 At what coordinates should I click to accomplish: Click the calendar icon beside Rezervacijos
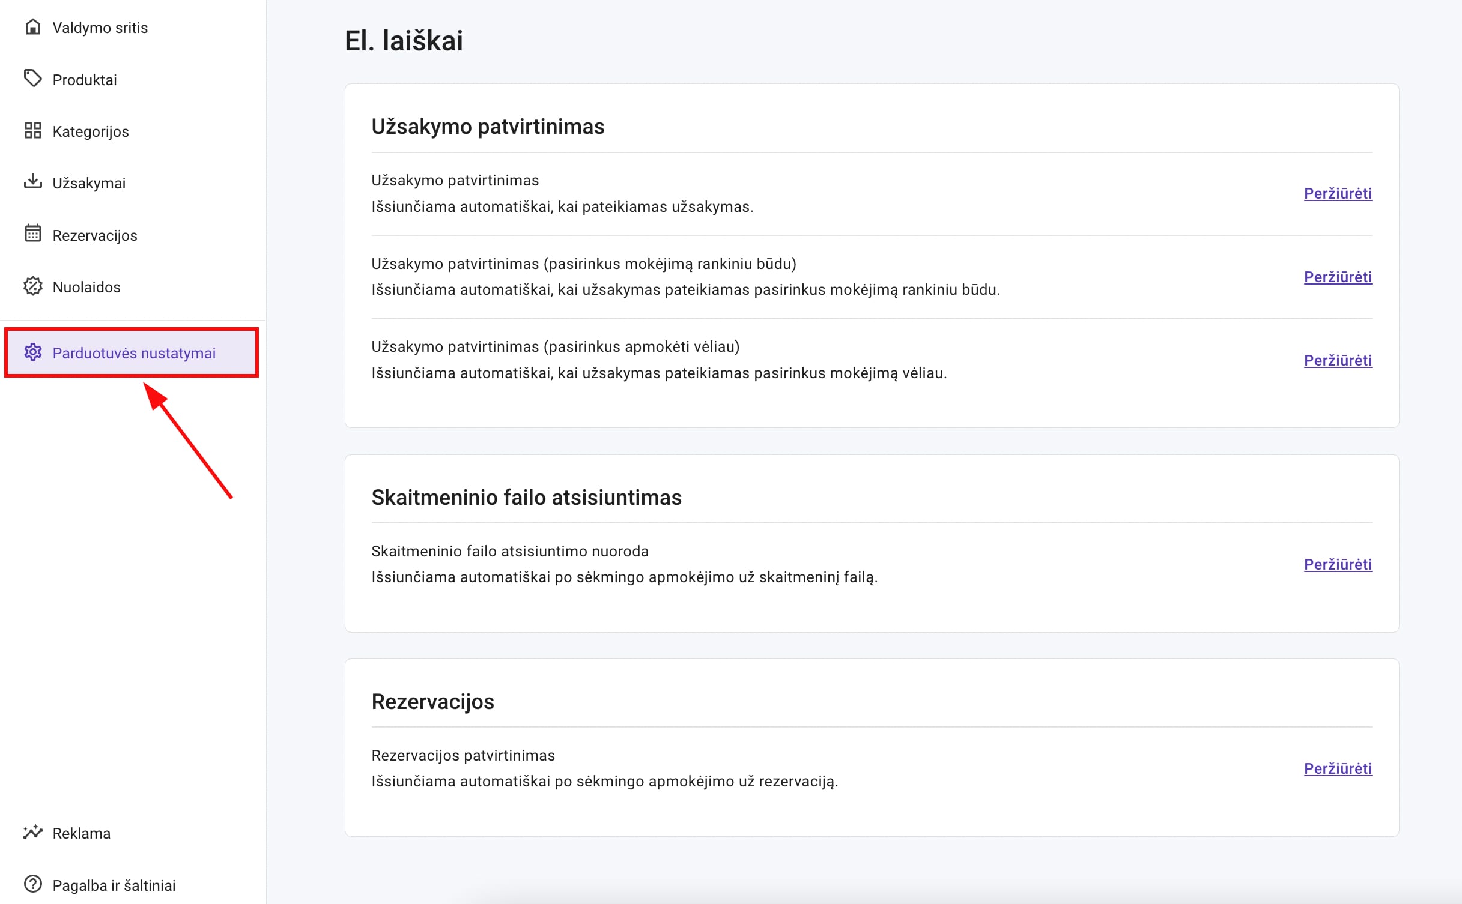click(33, 234)
